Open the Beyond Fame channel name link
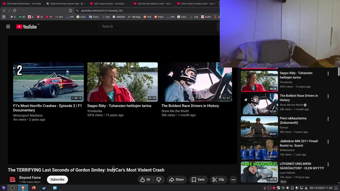 point(30,178)
